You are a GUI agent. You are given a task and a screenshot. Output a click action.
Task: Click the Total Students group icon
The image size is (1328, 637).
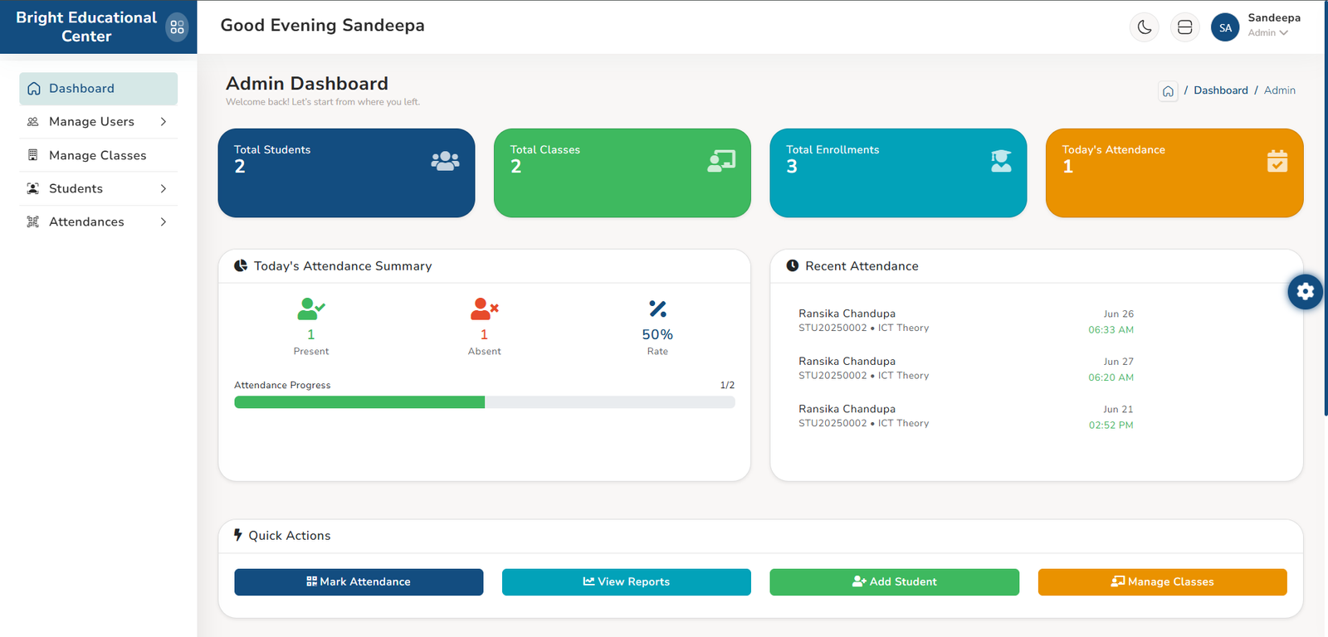point(445,161)
